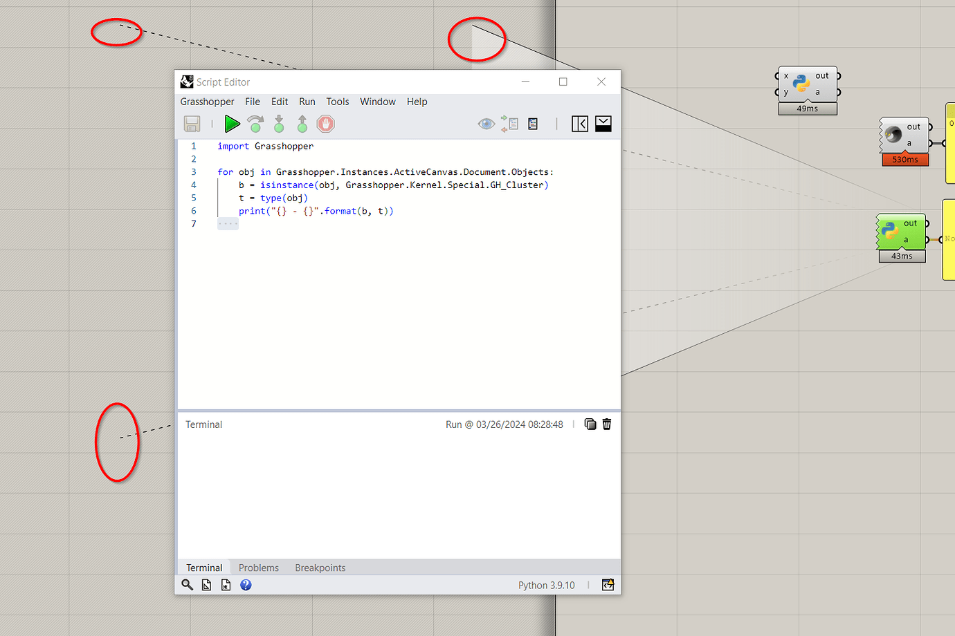The image size is (955, 636).
Task: Copy terminal output using the copy icon
Action: [590, 424]
